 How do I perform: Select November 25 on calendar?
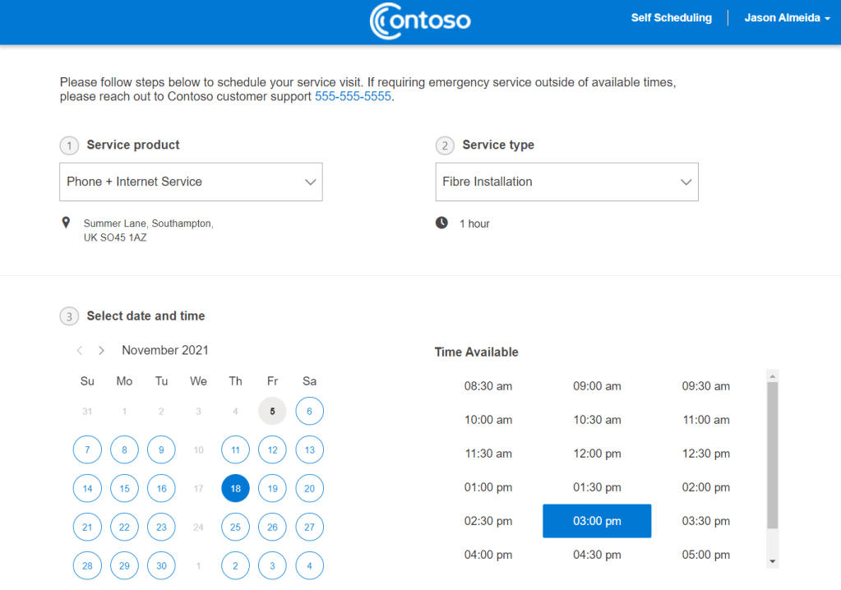235,528
